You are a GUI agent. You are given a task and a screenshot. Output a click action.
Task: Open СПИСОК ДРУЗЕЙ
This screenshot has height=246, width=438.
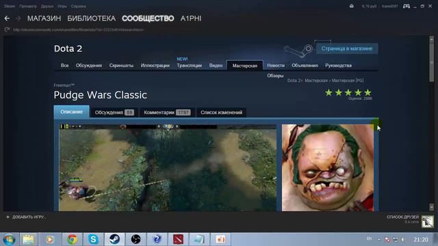402,217
